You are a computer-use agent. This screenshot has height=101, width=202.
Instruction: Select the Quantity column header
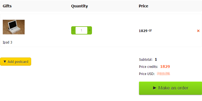79,6
